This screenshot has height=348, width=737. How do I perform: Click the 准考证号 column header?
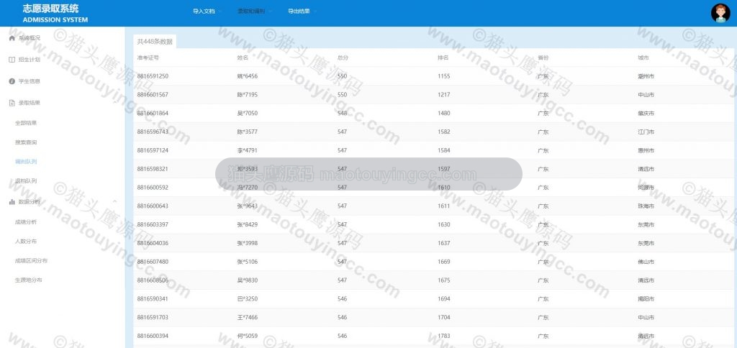pyautogui.click(x=148, y=58)
